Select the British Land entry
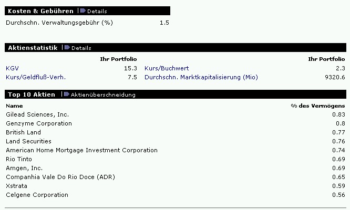Image resolution: width=350 pixels, height=210 pixels. (23, 132)
